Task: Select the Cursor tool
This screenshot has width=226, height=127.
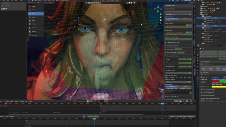Action: pyautogui.click(x=36, y=10)
